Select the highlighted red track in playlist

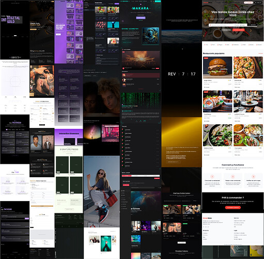[x=141, y=75]
